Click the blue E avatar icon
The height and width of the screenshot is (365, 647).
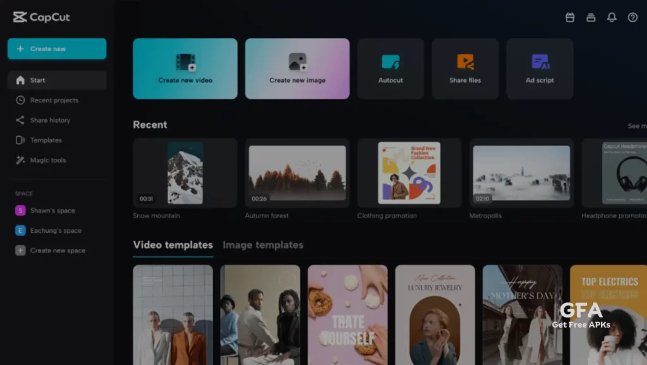point(20,230)
